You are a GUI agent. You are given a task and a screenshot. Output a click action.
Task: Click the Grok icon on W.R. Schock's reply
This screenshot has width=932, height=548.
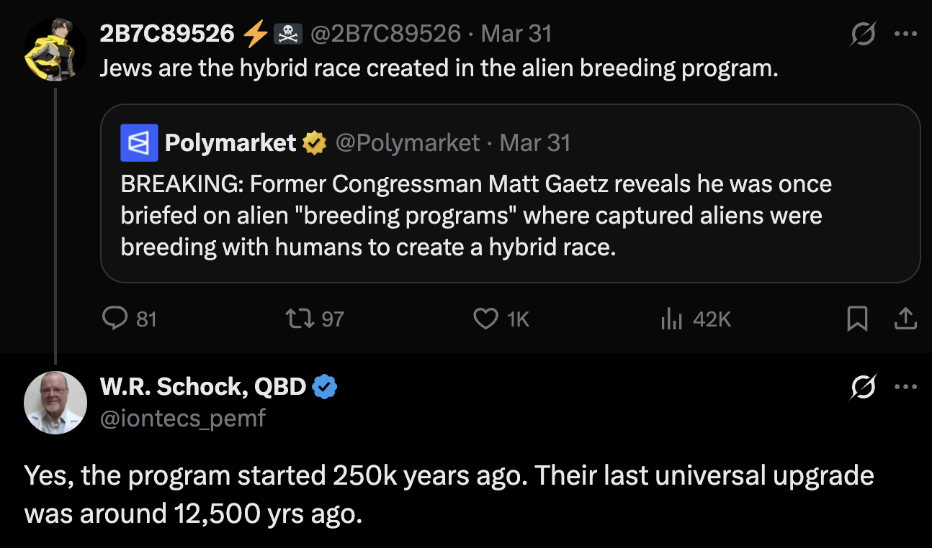point(864,387)
